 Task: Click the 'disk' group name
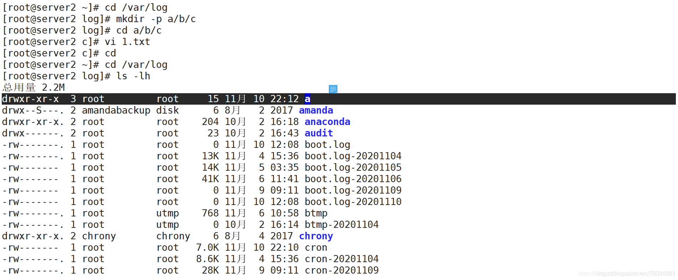click(x=167, y=110)
